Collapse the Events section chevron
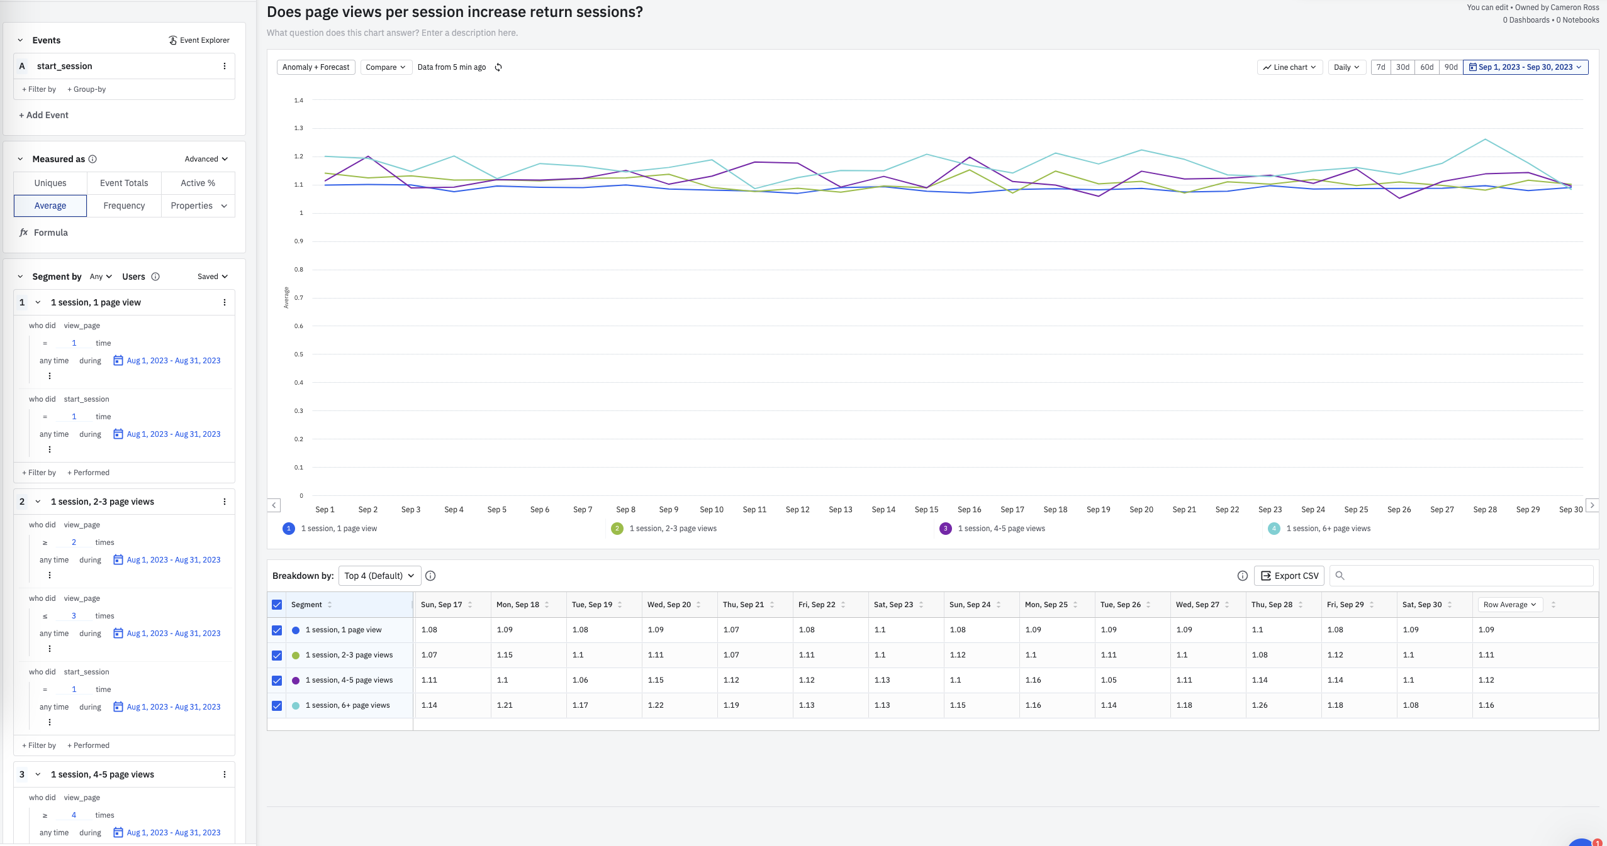 click(20, 40)
